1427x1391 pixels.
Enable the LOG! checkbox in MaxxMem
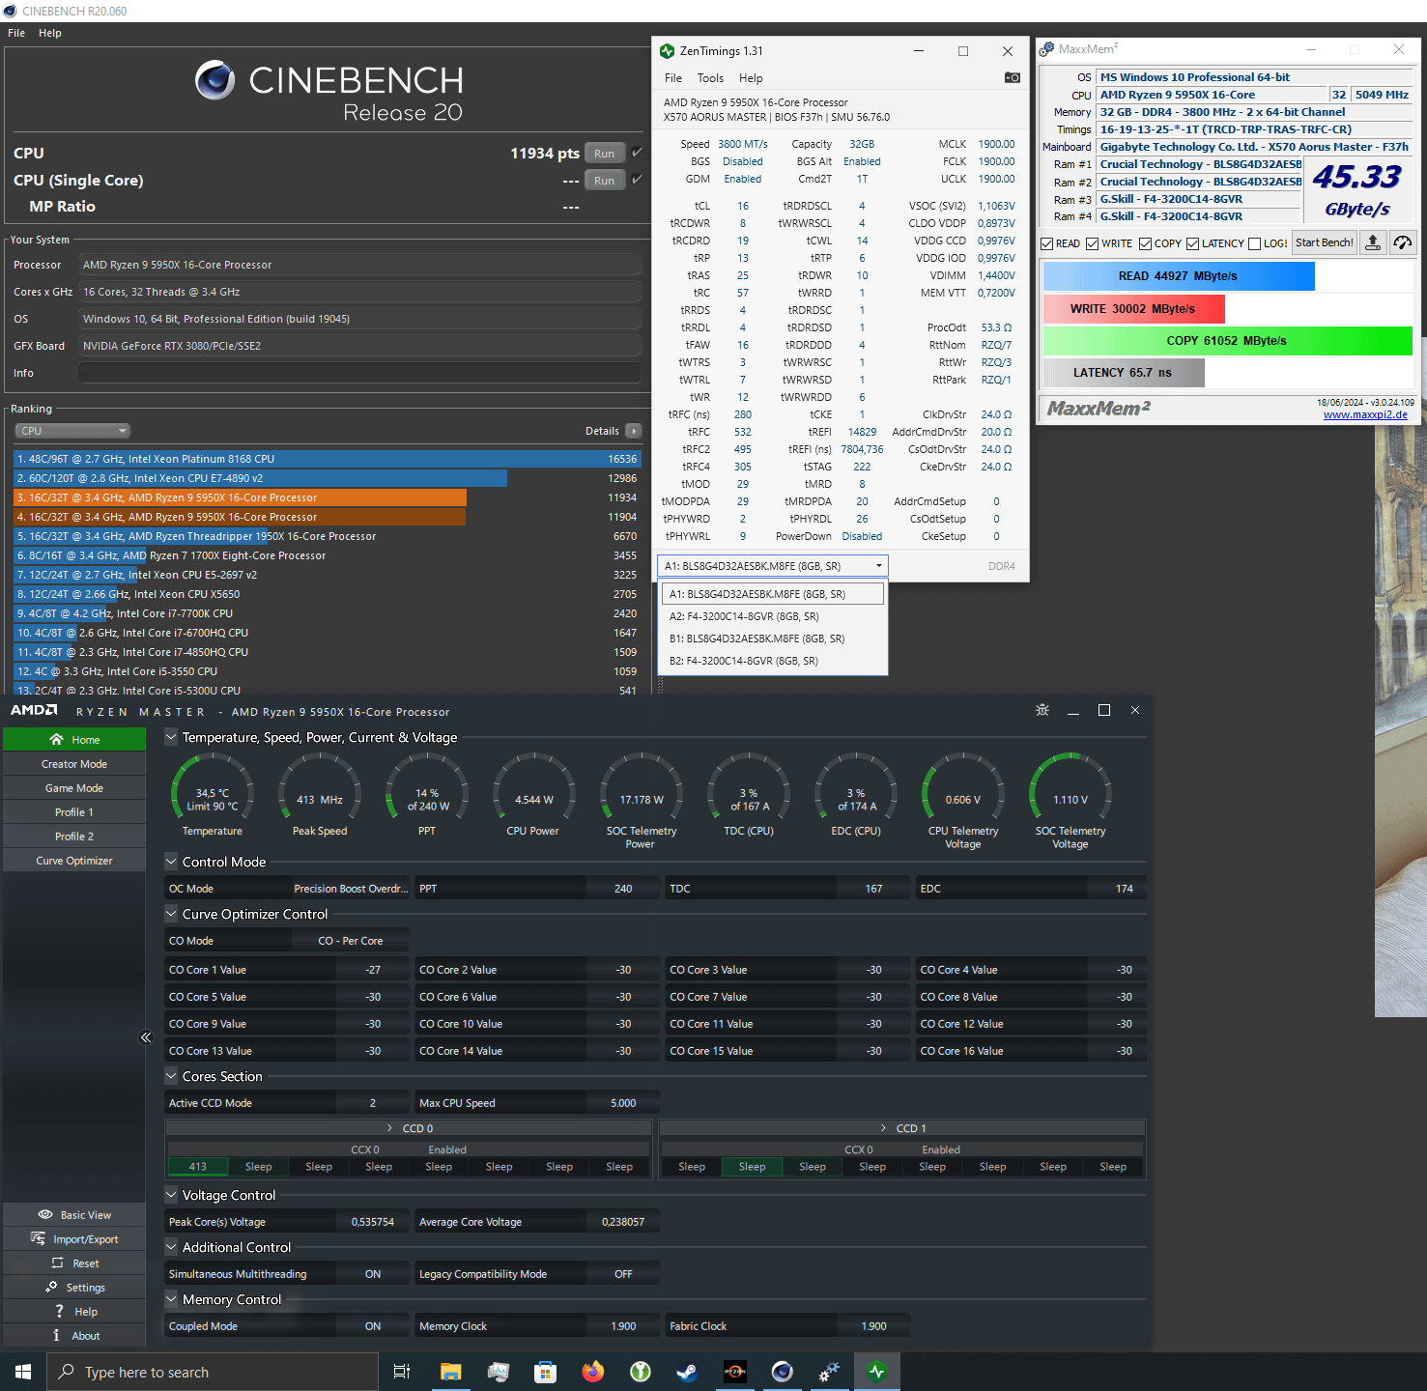click(x=1255, y=243)
